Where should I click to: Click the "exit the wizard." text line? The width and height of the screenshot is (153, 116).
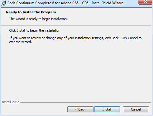tap(21, 42)
